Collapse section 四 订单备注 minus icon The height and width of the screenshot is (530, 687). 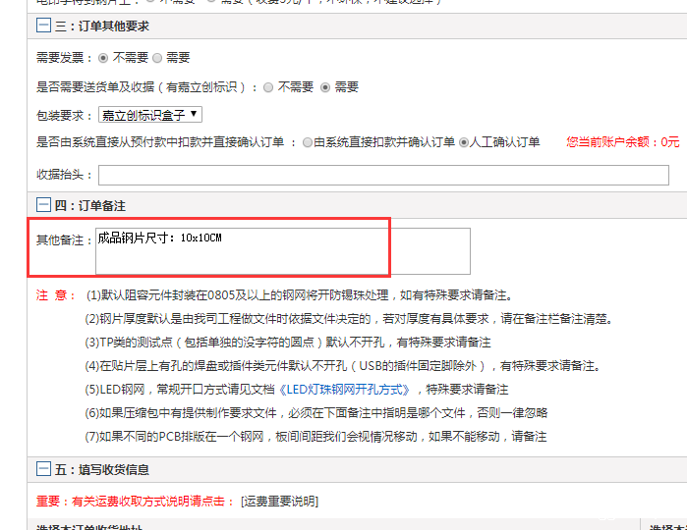(44, 205)
